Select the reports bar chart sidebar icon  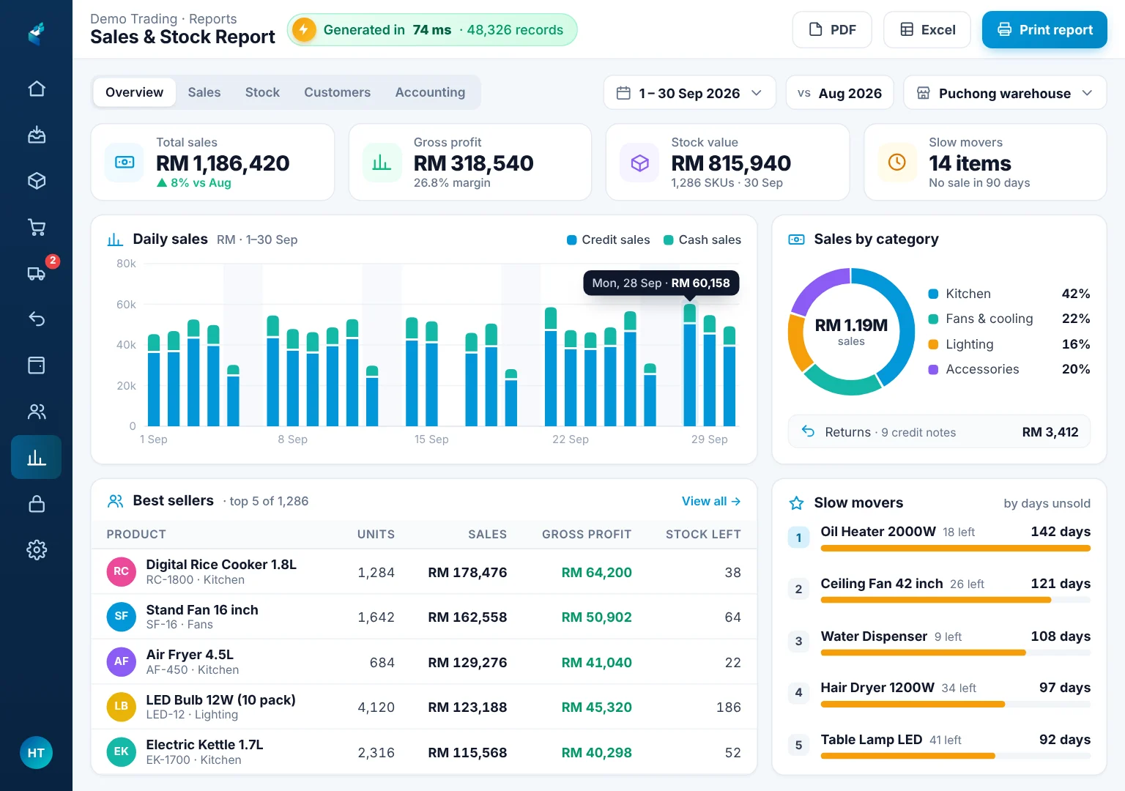tap(37, 458)
